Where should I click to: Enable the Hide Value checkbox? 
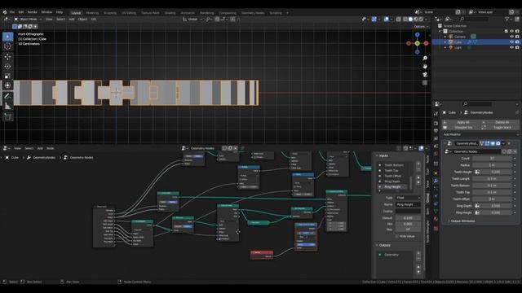pyautogui.click(x=397, y=236)
